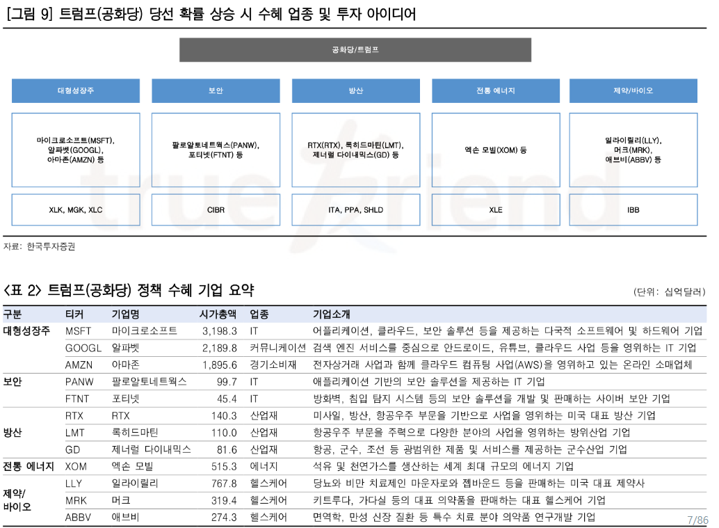Click the XLE ETF box

tap(496, 209)
